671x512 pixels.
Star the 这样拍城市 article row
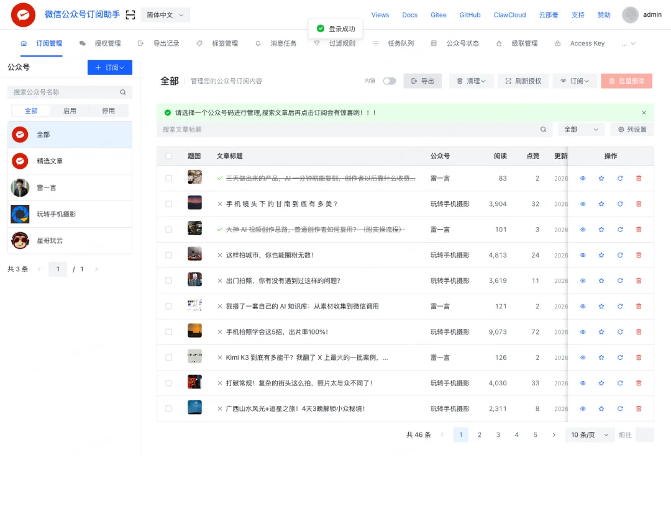[601, 255]
